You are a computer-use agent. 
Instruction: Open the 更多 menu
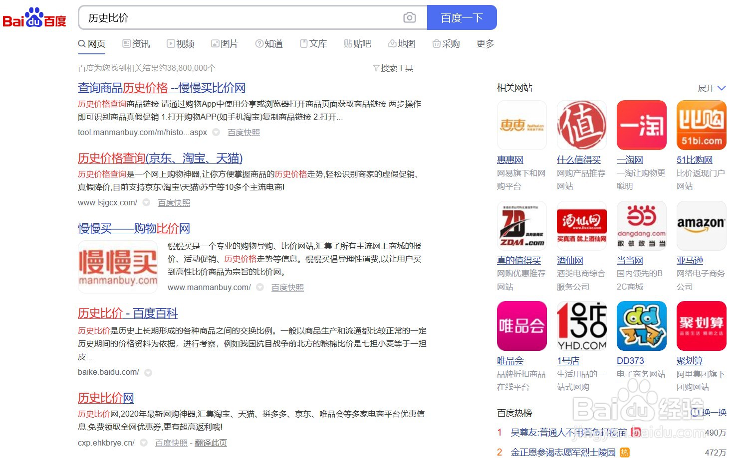(x=486, y=44)
